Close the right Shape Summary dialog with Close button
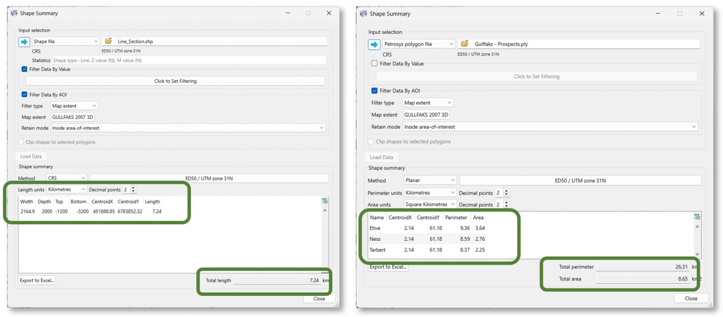 pos(691,298)
